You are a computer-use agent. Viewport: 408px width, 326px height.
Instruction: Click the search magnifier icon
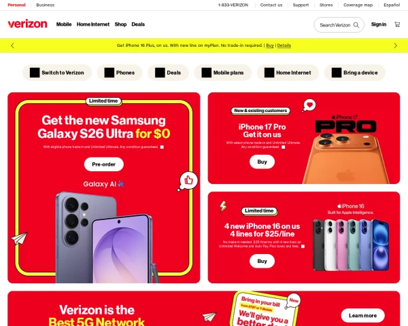(356, 25)
